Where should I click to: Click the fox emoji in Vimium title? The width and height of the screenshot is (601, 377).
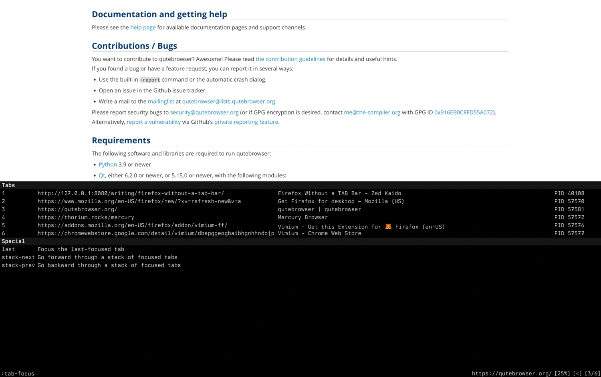pyautogui.click(x=388, y=226)
